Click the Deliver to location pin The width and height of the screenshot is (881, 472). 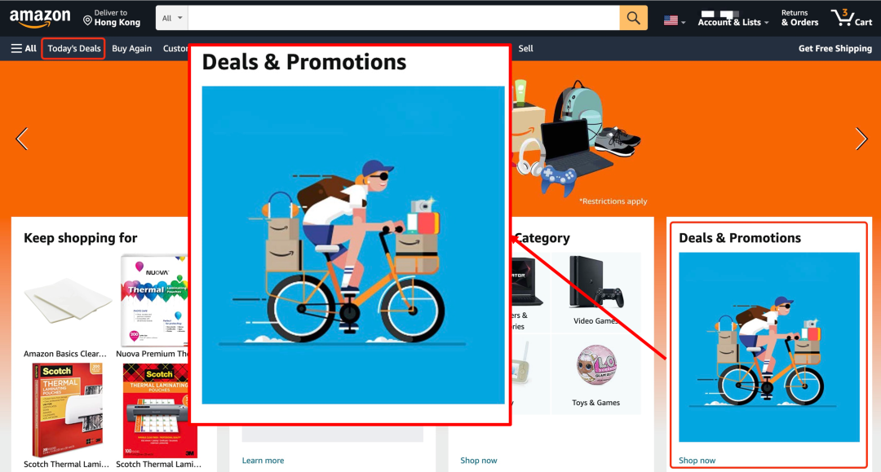tap(87, 20)
